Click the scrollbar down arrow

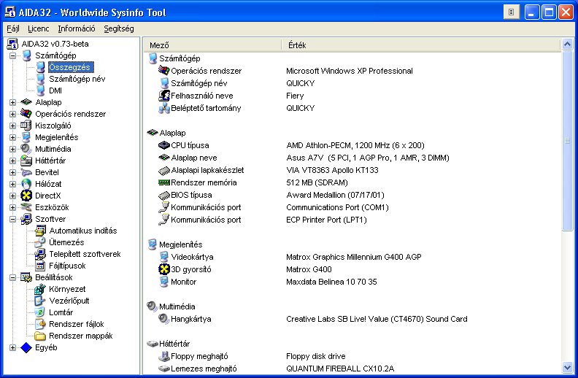(x=567, y=367)
